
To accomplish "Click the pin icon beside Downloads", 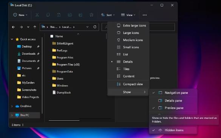I will pyautogui.click(x=38, y=54).
